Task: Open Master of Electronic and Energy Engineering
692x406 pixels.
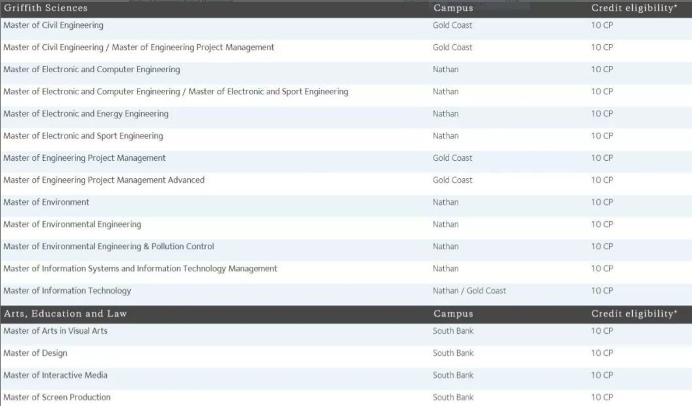Action: point(86,114)
